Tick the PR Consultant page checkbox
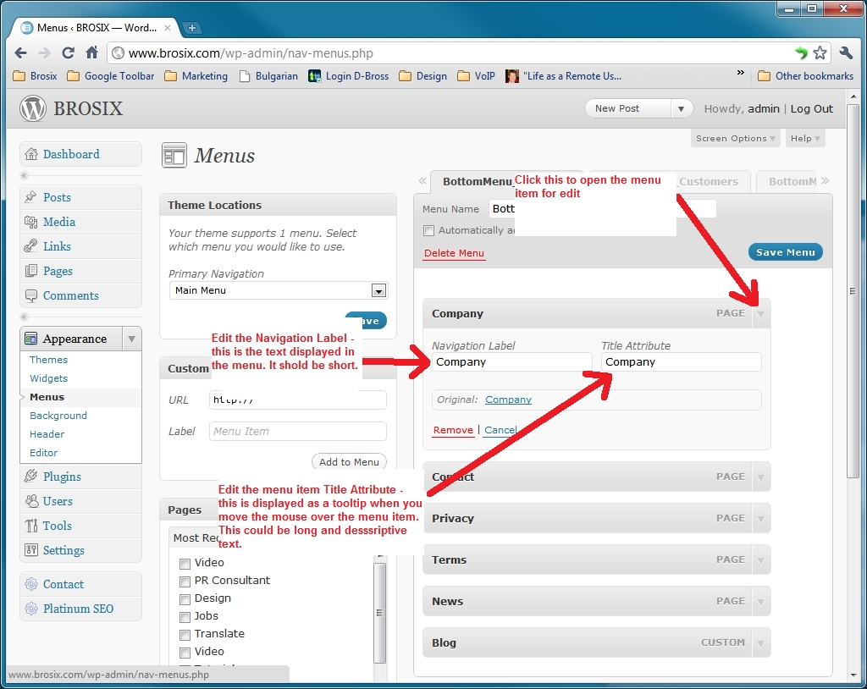 (x=185, y=582)
